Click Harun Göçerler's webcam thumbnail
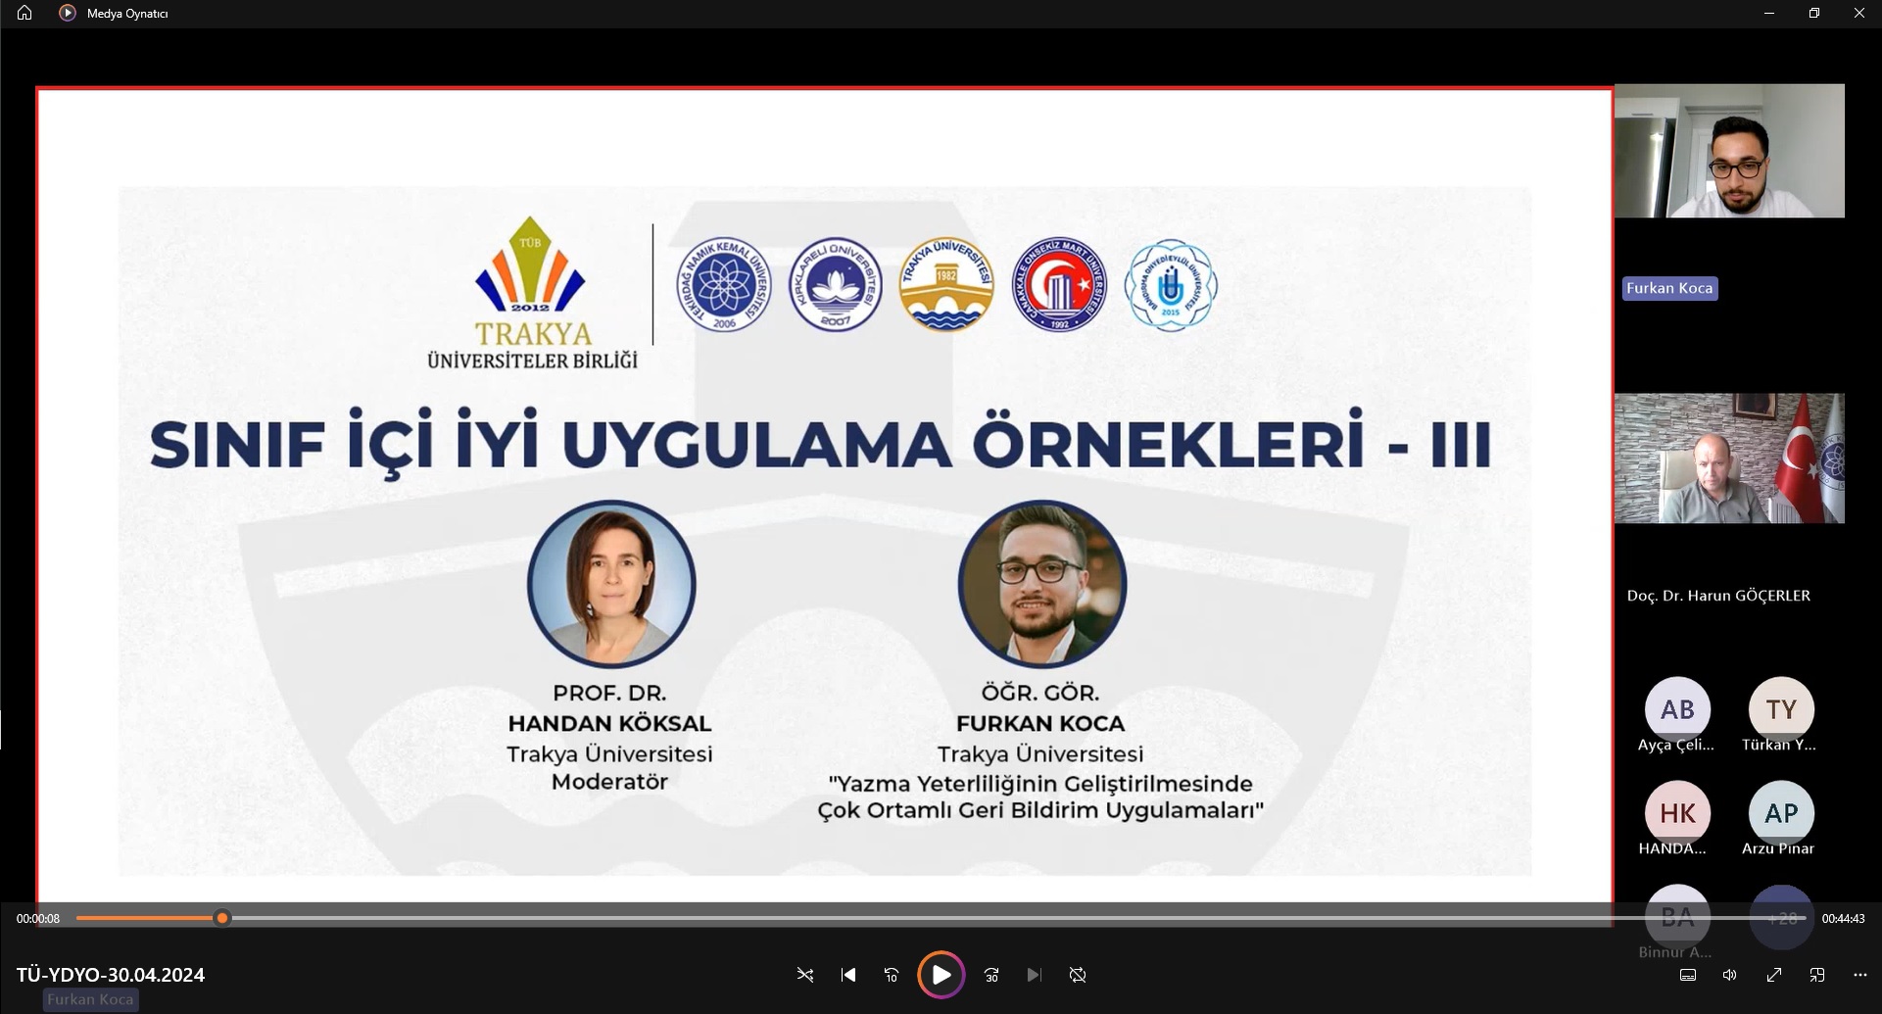1882x1014 pixels. (x=1729, y=459)
